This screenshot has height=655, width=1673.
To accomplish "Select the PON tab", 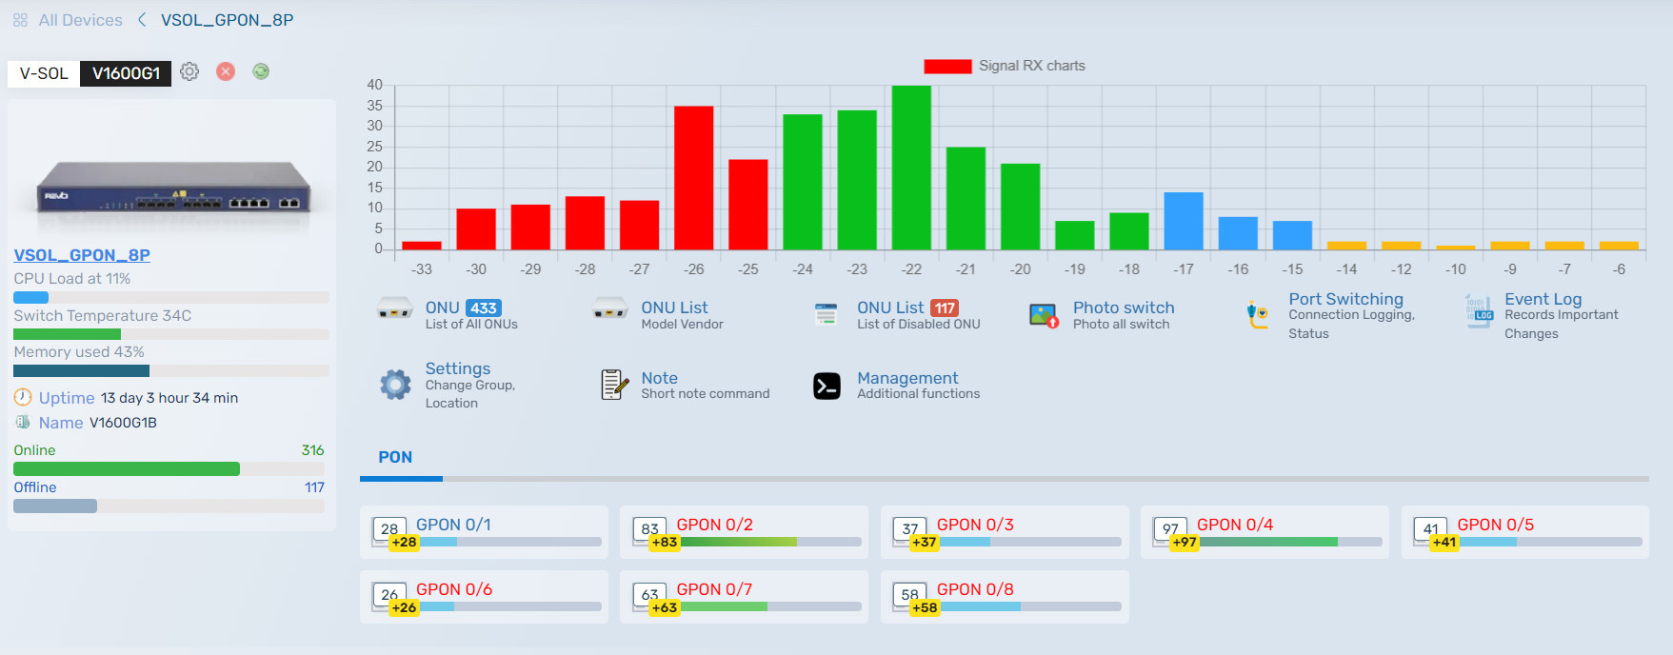I will coord(395,458).
